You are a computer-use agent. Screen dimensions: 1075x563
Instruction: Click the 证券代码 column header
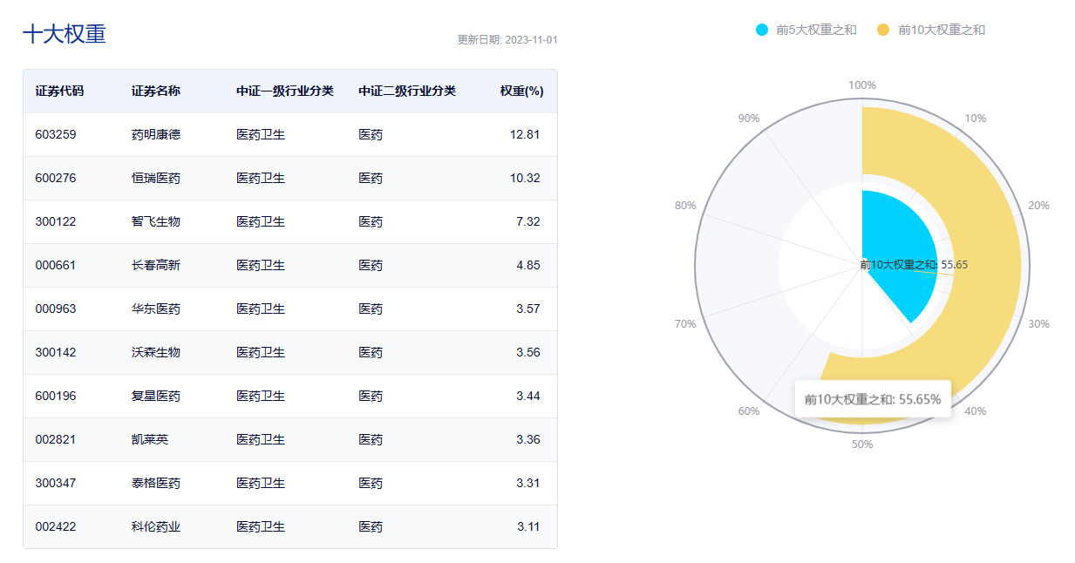click(x=59, y=91)
